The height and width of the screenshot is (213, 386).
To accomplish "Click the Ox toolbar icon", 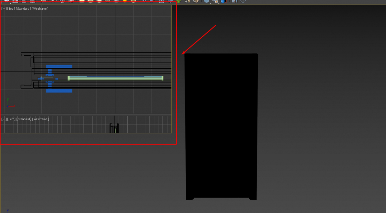I will point(195,1).
